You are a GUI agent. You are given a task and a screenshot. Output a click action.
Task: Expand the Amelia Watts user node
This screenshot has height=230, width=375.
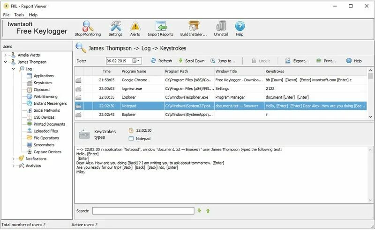point(5,55)
